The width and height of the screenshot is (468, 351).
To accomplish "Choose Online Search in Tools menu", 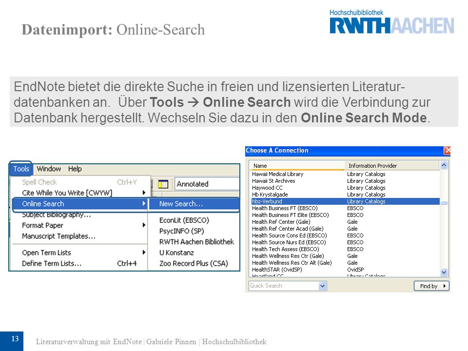I will click(x=79, y=204).
